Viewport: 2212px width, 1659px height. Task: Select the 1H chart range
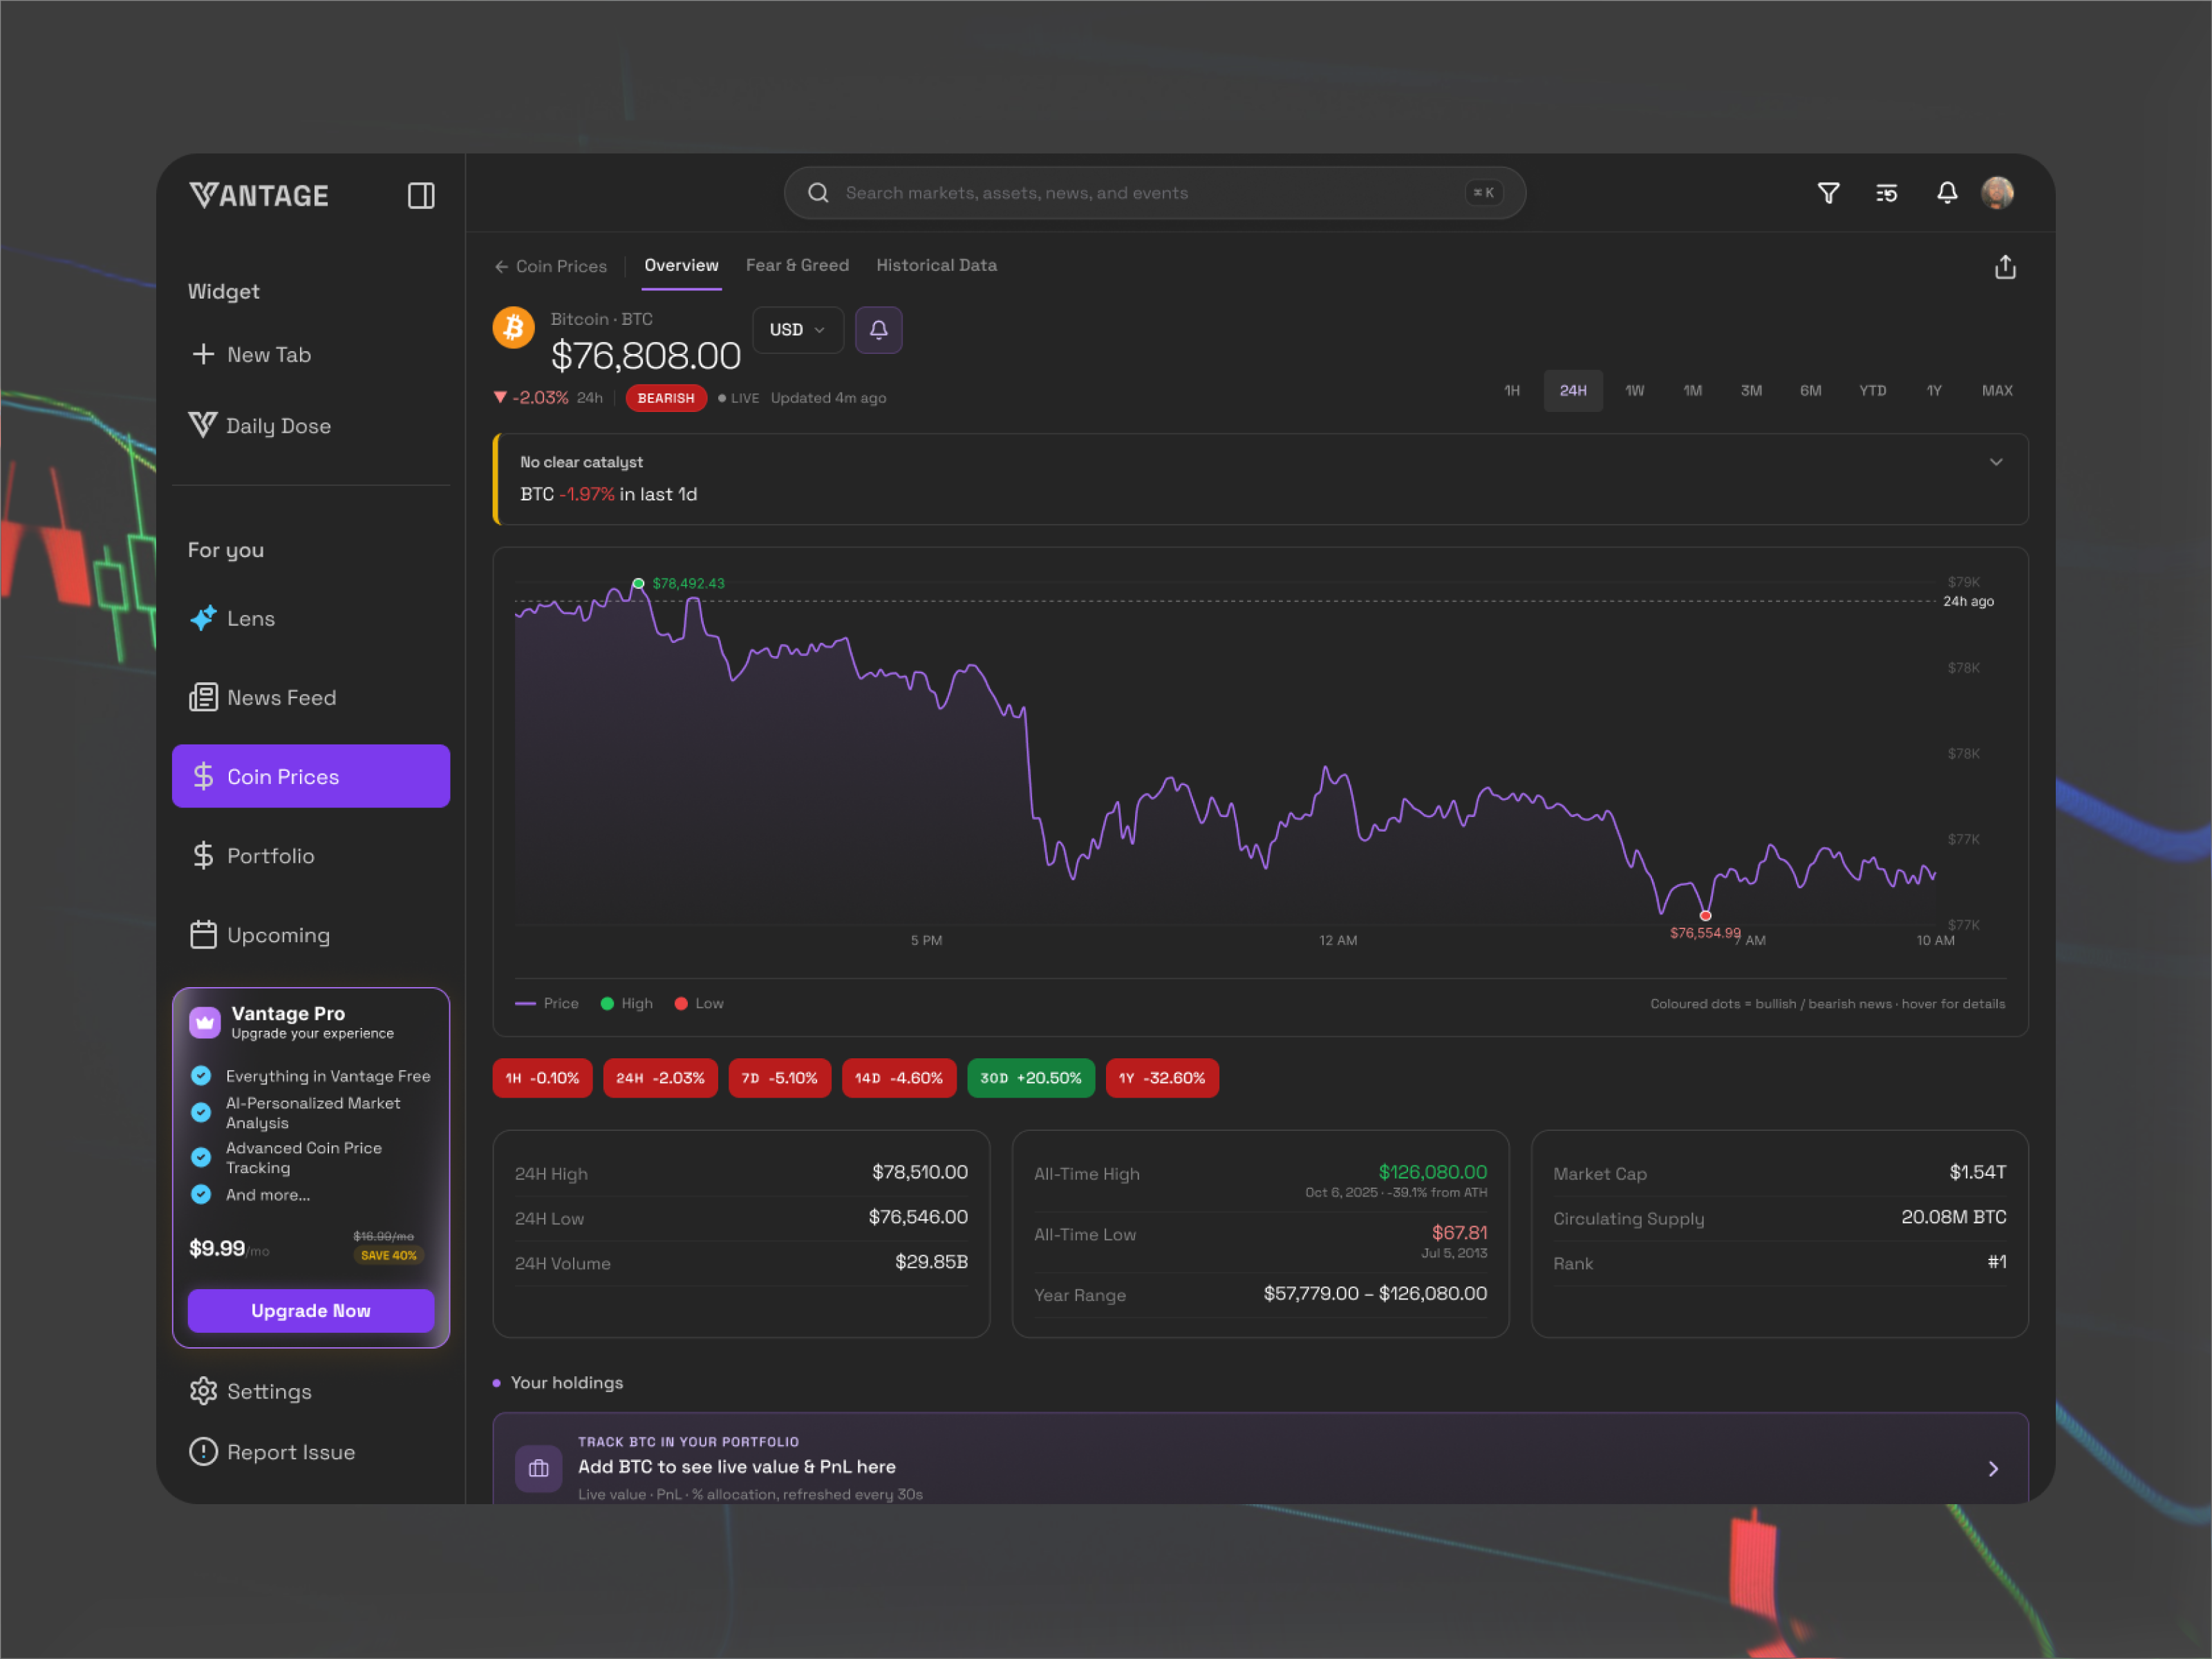[x=1512, y=391]
